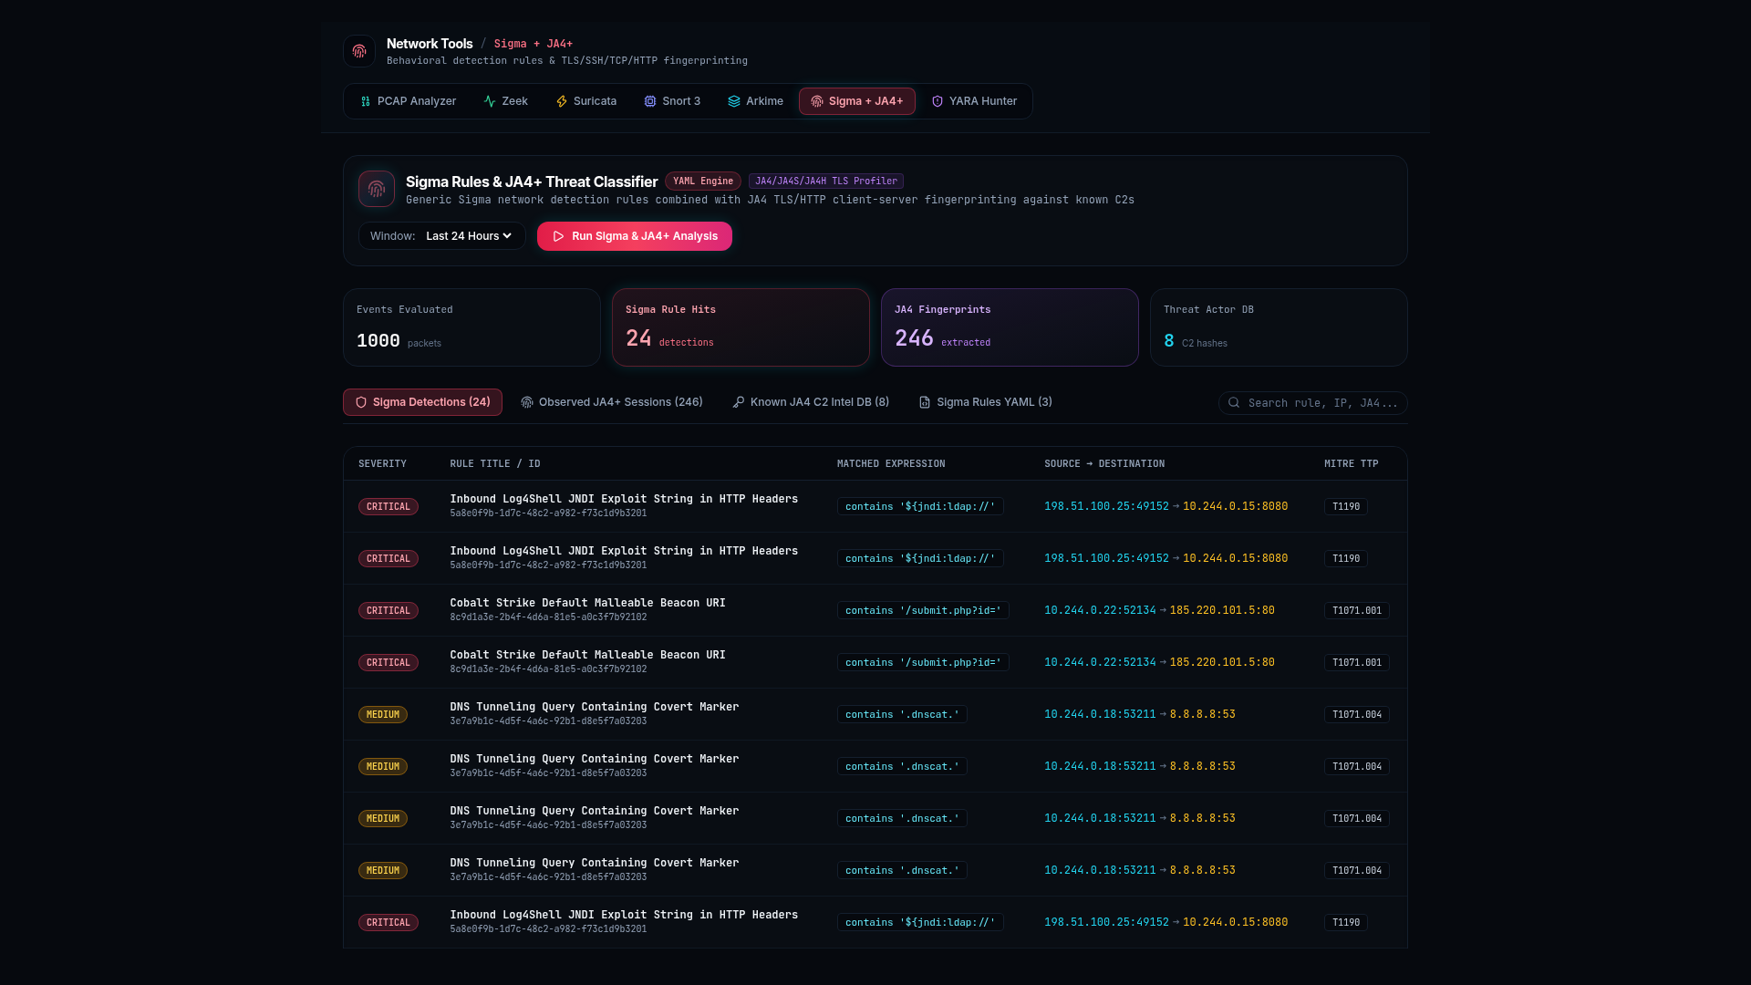Click the Snort 3 chip icon
Viewport: 1751px width, 985px height.
[x=650, y=101]
